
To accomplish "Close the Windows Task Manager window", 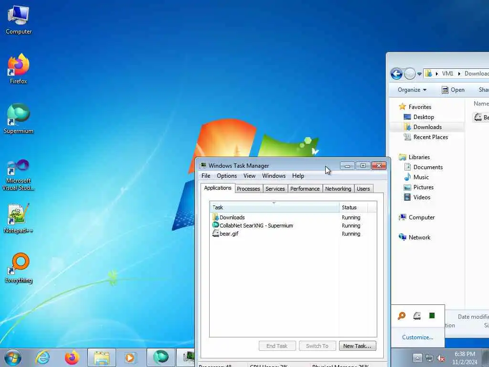I will coord(379,166).
